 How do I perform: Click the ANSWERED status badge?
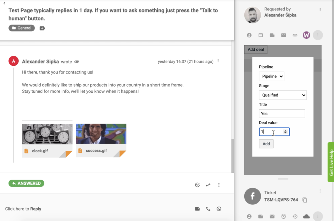coord(26,183)
